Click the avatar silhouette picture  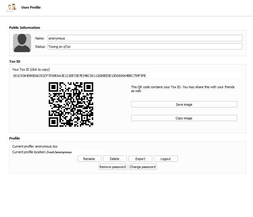22,43
